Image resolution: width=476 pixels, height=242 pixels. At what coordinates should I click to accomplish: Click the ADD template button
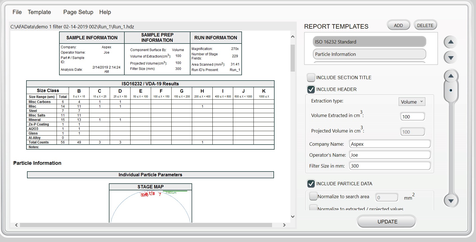pyautogui.click(x=398, y=26)
